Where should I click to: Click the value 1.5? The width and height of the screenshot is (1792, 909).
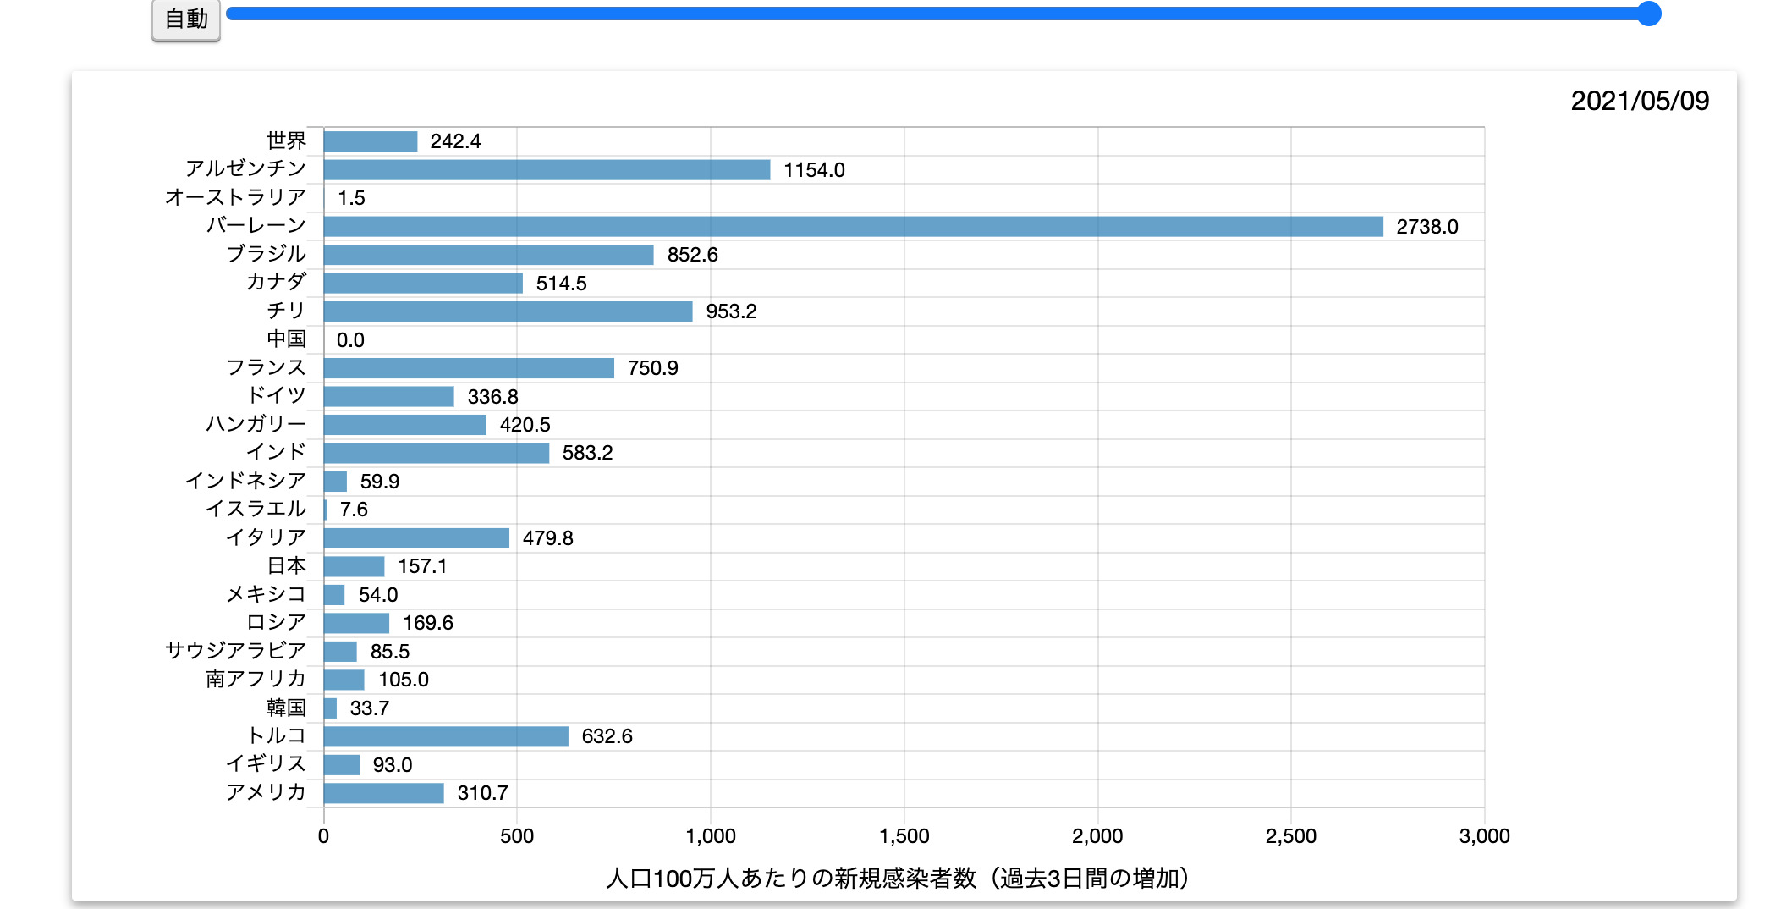[x=351, y=198]
